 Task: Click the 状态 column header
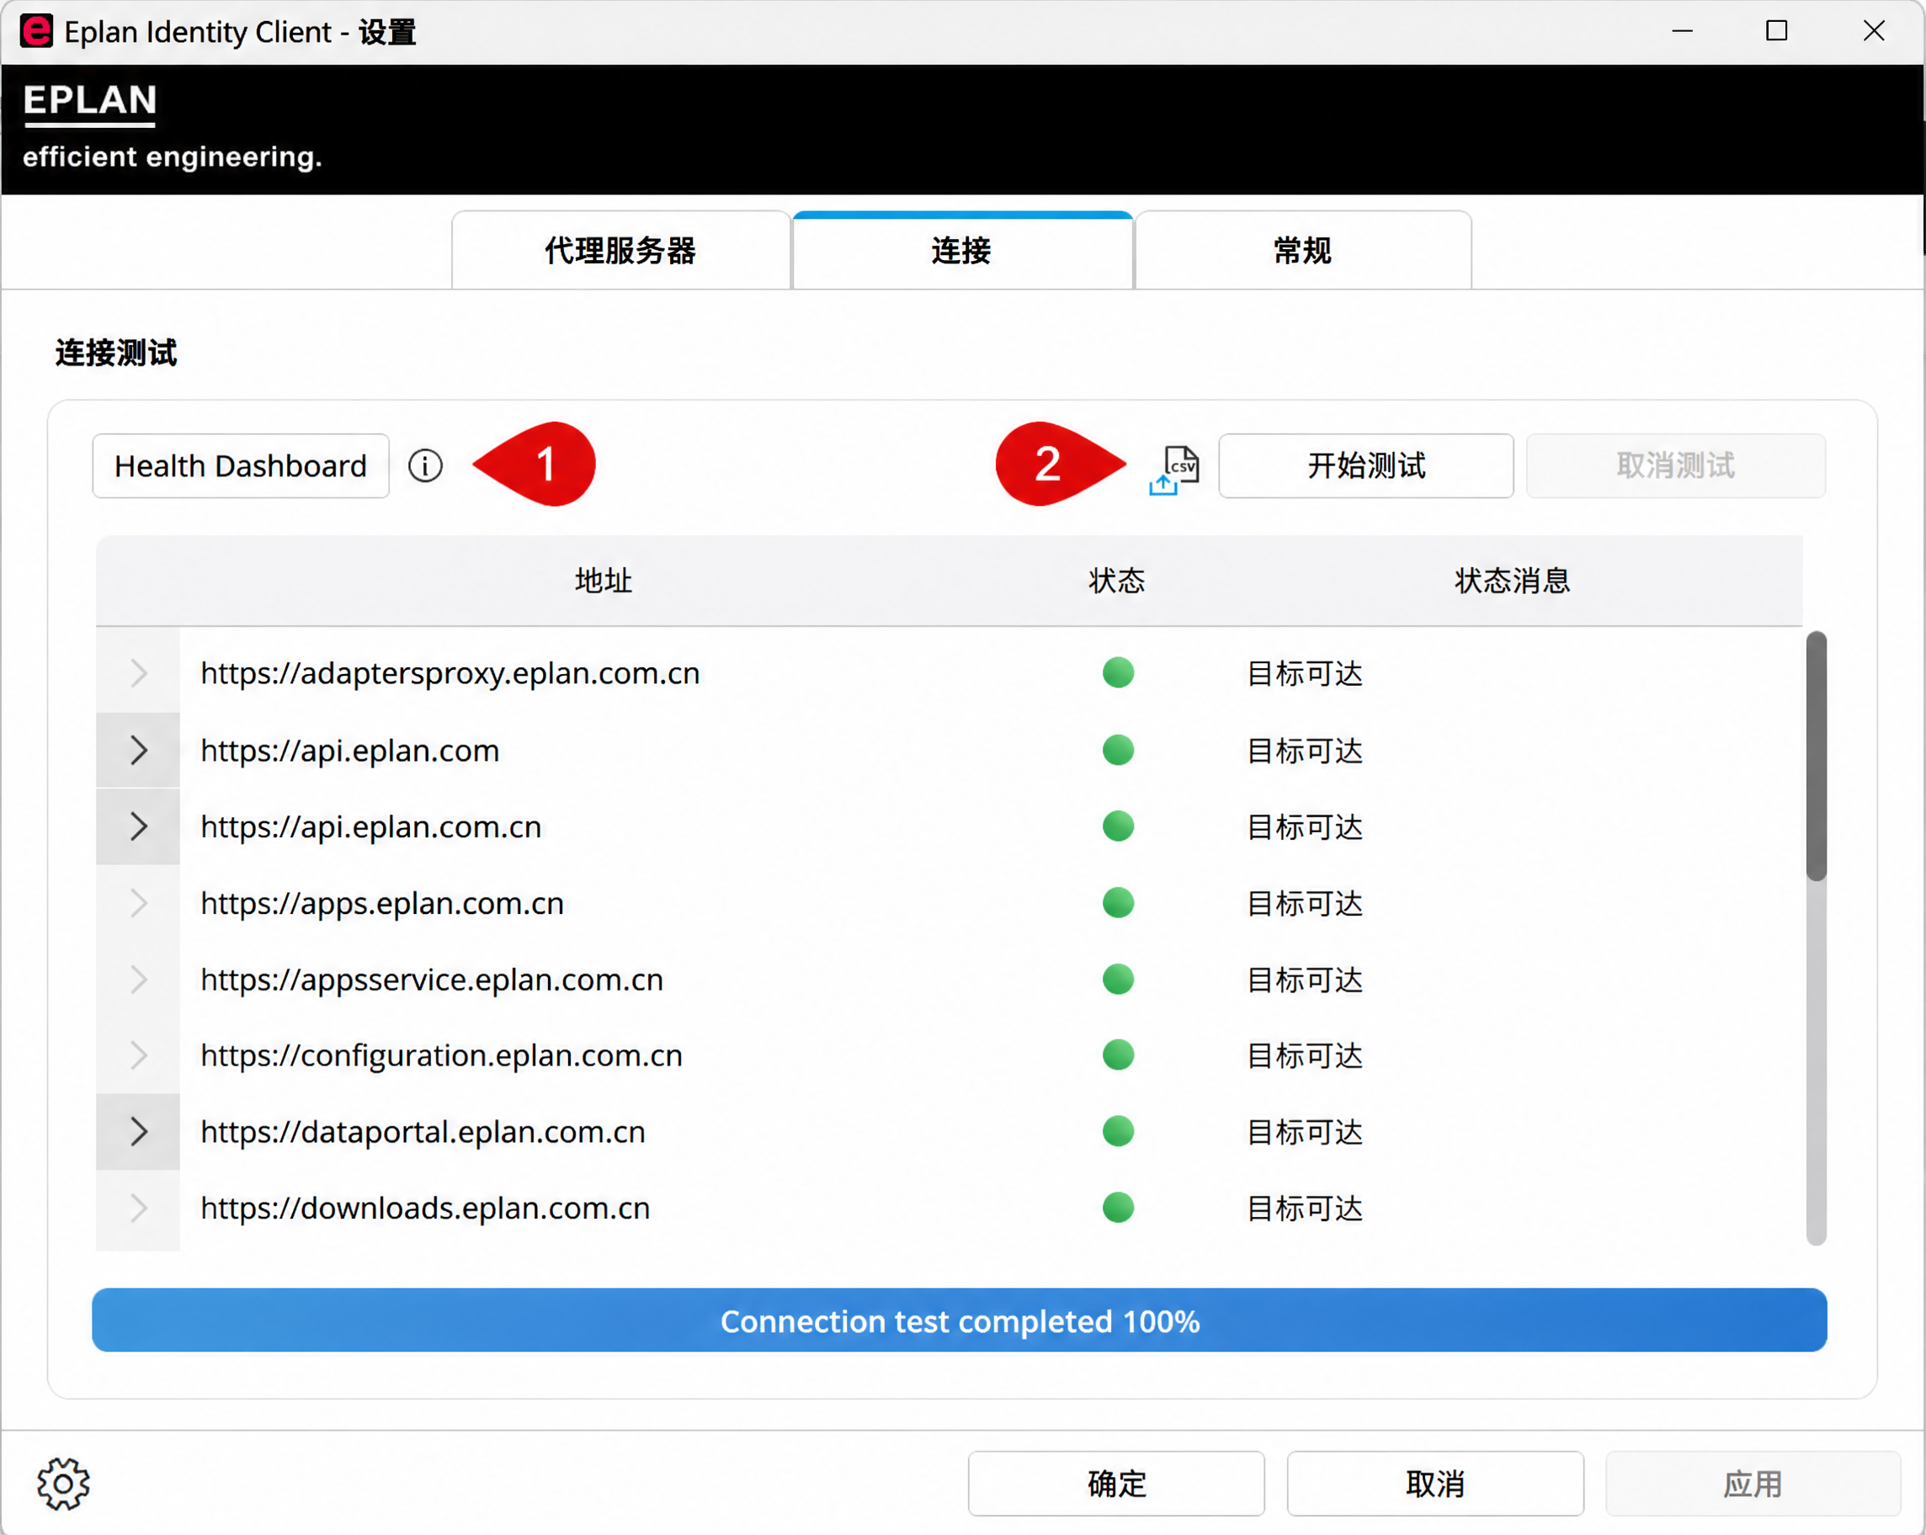[1117, 581]
